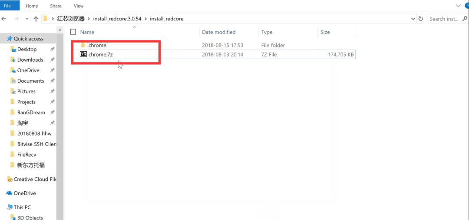Sort files by Size column
This screenshot has height=220, width=469.
coord(325,32)
